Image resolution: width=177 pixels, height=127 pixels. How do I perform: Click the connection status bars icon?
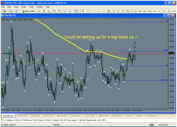coord(152,125)
